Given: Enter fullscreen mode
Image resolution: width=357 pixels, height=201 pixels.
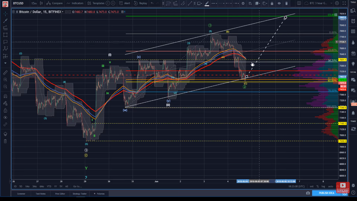Looking at the screenshot, I should [x=344, y=3].
